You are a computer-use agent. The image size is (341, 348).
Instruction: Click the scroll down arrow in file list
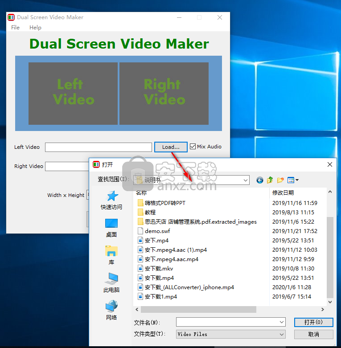[330, 302]
